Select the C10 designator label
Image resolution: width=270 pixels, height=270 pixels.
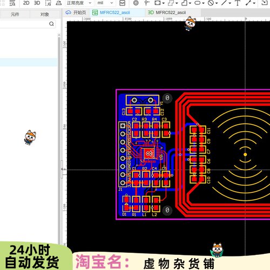tap(208, 180)
